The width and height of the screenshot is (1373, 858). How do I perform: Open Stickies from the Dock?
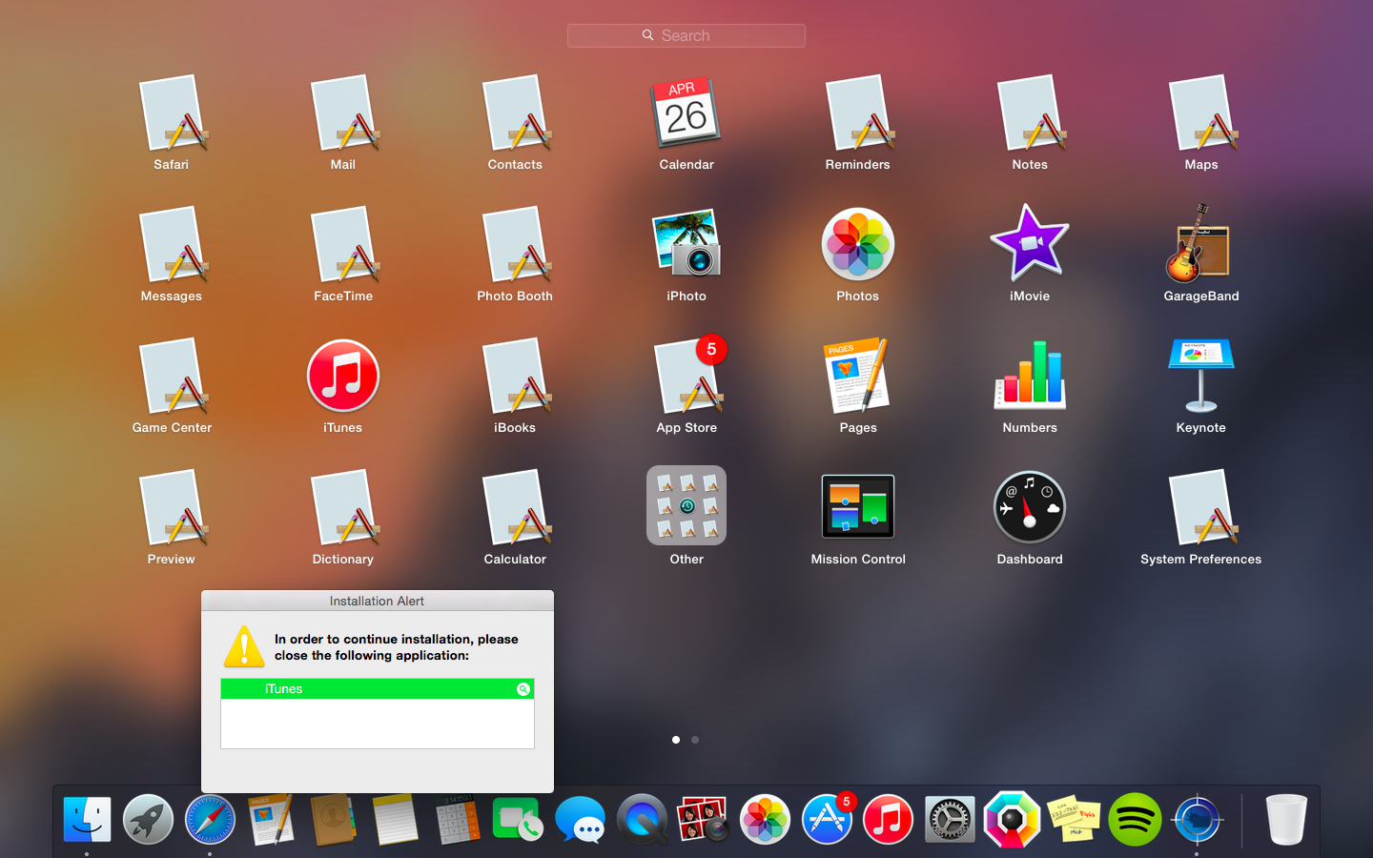(x=1073, y=820)
